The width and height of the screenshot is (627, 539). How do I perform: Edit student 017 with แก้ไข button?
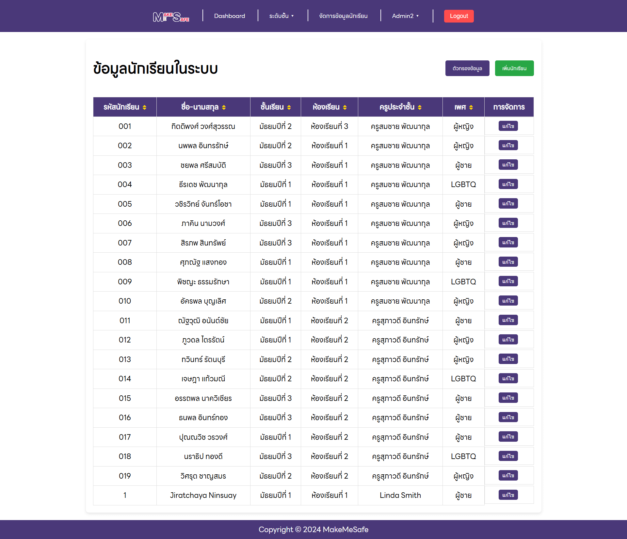(x=508, y=437)
